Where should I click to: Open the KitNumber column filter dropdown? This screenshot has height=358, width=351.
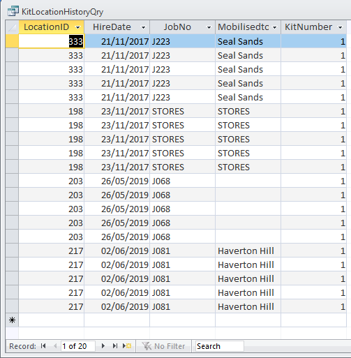pos(341,27)
